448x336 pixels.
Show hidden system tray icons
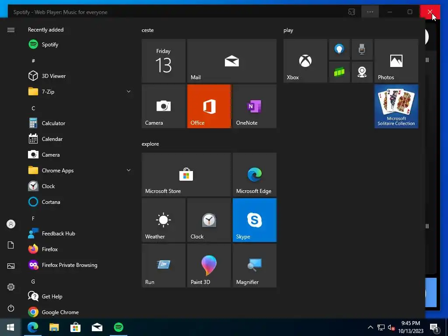pos(370,327)
